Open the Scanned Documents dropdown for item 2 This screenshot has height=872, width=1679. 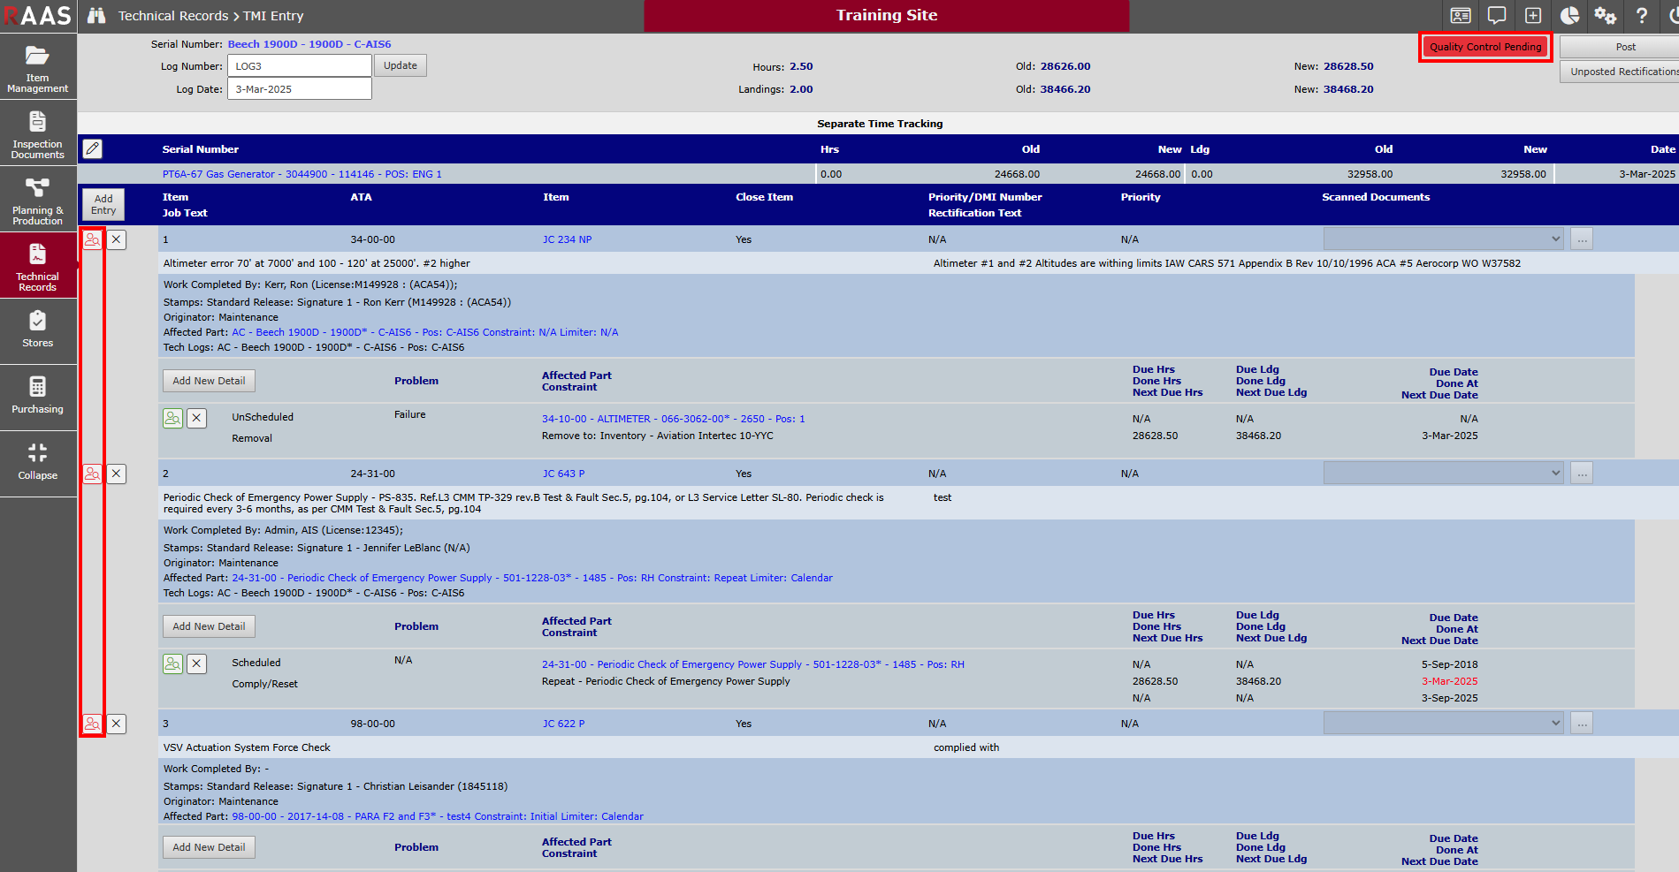(x=1443, y=473)
